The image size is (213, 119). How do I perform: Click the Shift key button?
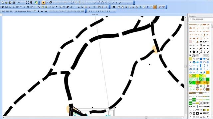tap(3, 11)
